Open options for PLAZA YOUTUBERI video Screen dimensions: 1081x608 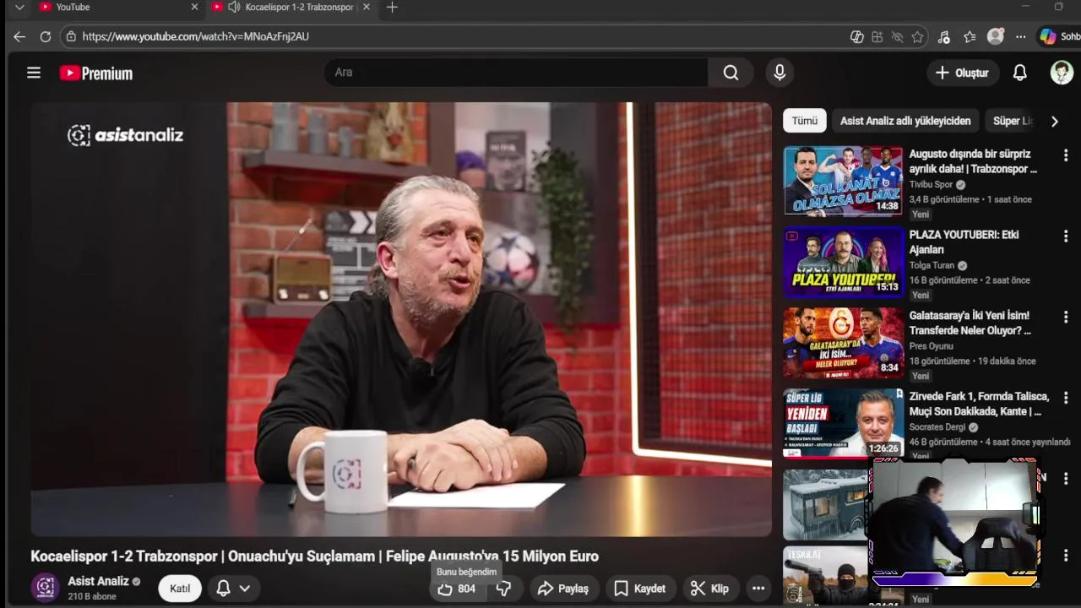1066,236
